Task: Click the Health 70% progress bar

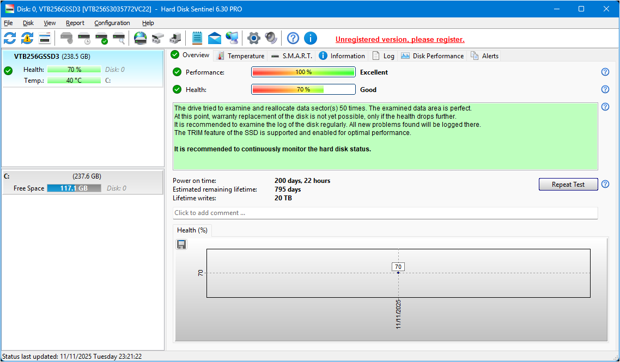Action: [x=303, y=89]
